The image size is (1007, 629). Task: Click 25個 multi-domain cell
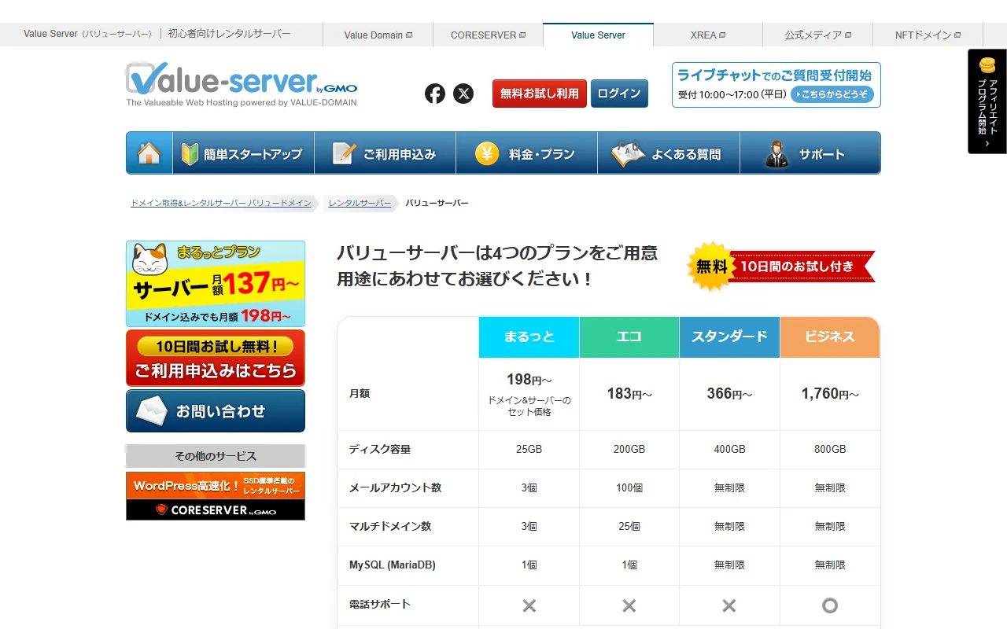pos(629,527)
